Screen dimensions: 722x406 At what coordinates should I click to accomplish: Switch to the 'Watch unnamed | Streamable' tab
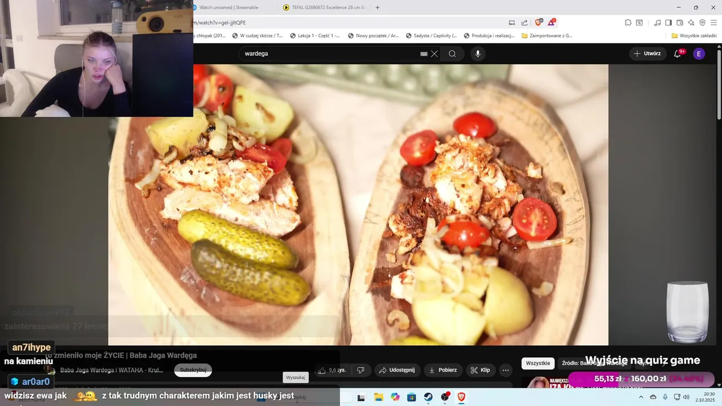click(229, 7)
